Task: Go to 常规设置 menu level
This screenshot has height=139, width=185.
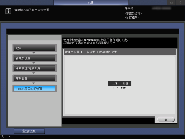Action: tap(34, 78)
